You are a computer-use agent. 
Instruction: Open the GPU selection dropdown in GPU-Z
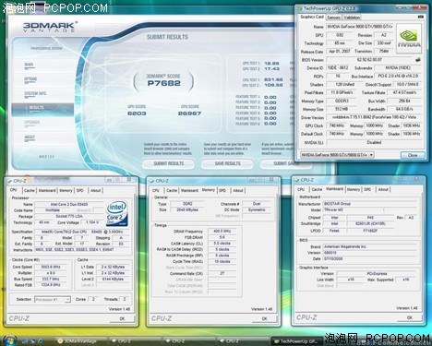pos(337,155)
